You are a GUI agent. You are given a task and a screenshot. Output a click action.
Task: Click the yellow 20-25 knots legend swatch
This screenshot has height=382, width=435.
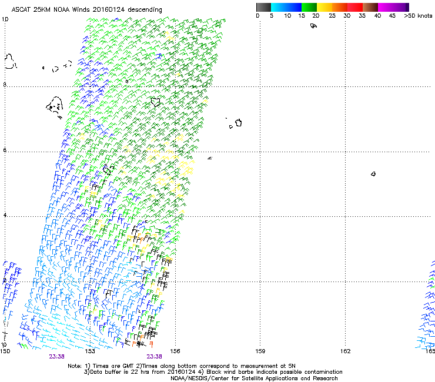pyautogui.click(x=324, y=7)
